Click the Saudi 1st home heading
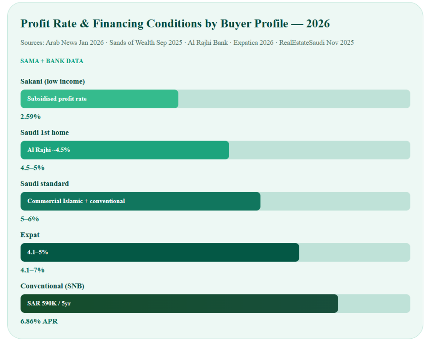Image resolution: width=436 pixels, height=343 pixels. coord(44,133)
